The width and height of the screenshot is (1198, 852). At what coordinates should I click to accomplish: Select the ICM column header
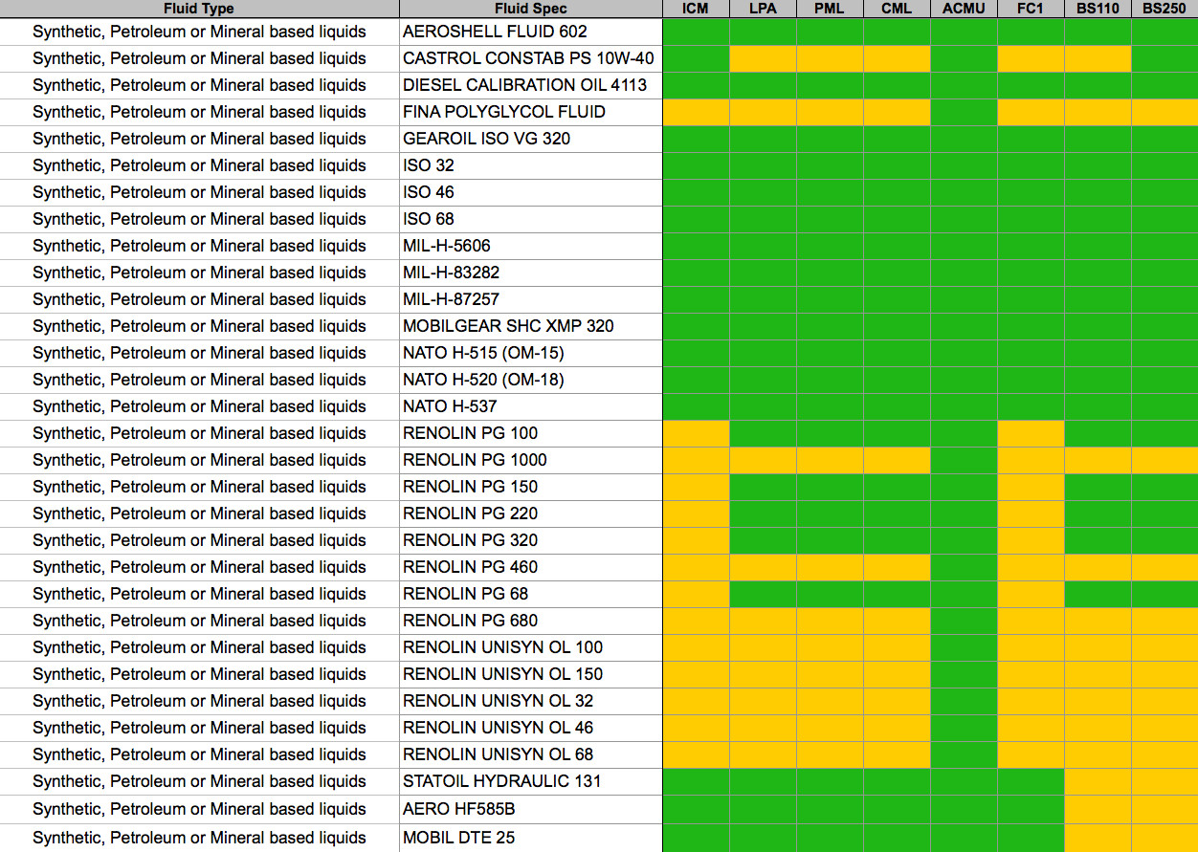click(696, 9)
